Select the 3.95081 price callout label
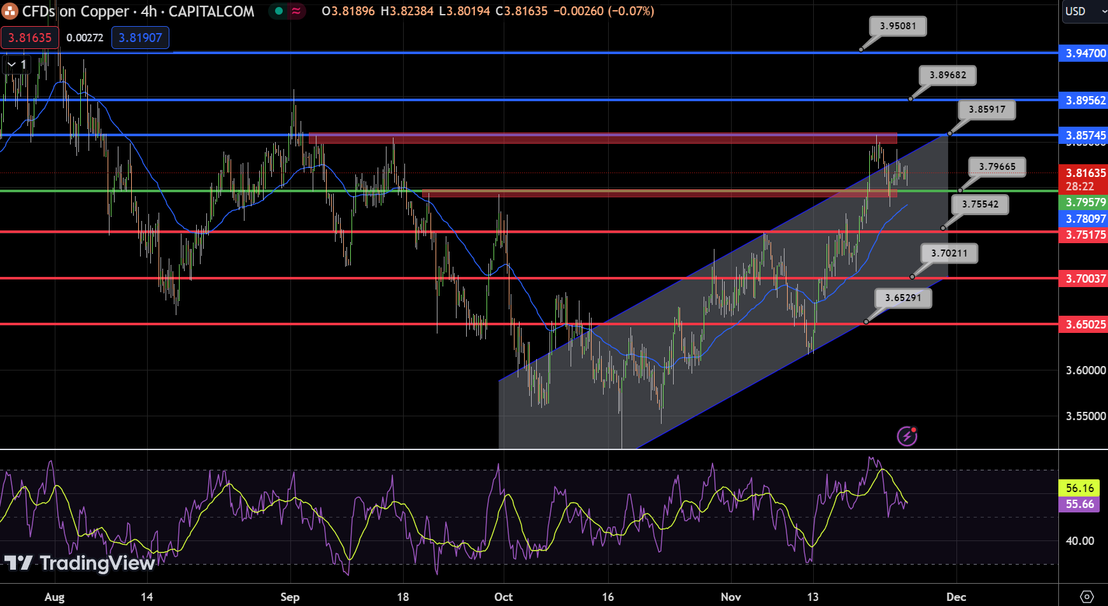The width and height of the screenshot is (1108, 606). coord(898,26)
